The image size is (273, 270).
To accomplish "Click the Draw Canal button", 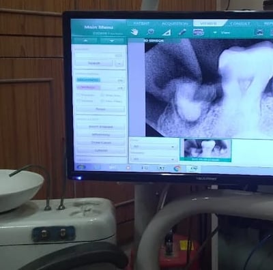I will tap(101, 142).
